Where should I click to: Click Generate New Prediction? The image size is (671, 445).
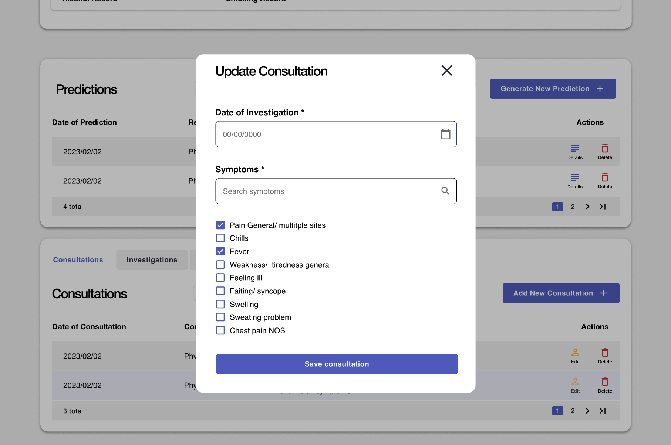(552, 89)
